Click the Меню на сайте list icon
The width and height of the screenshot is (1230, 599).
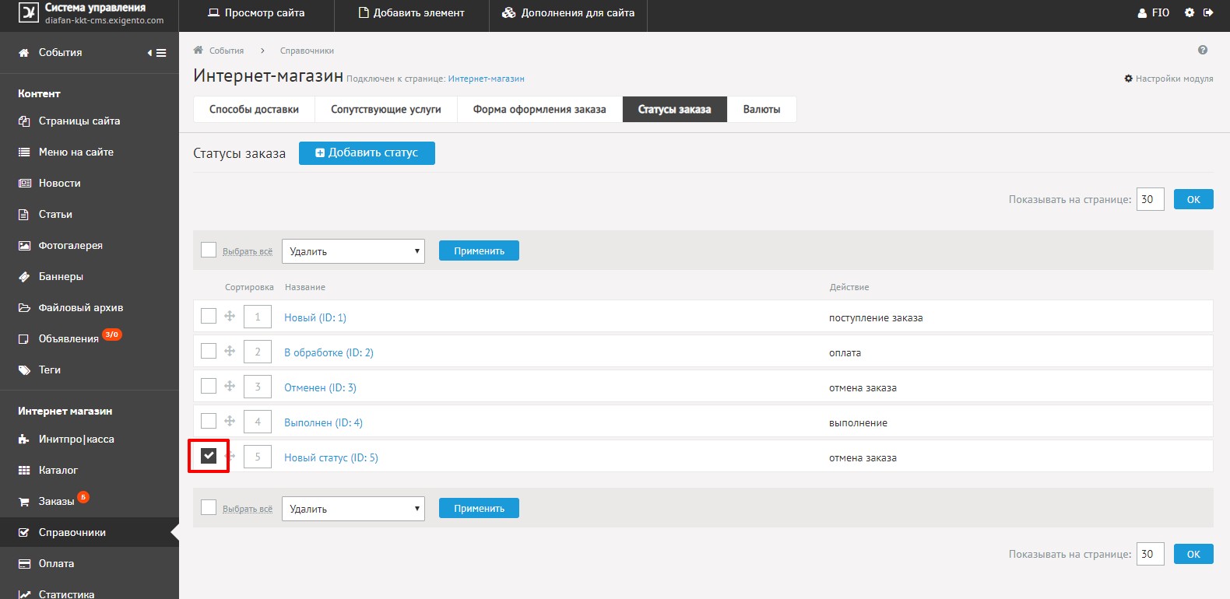[x=24, y=152]
